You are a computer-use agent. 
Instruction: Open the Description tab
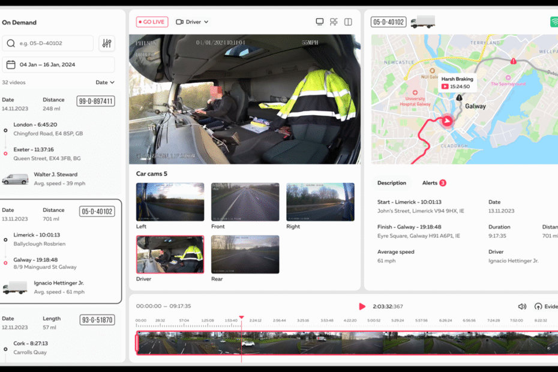click(391, 183)
